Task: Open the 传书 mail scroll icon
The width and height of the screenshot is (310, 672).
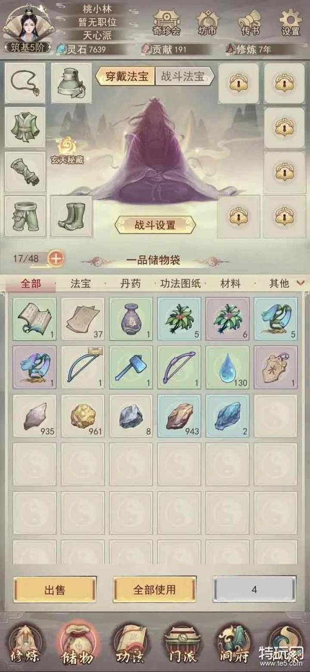Action: pos(251,23)
